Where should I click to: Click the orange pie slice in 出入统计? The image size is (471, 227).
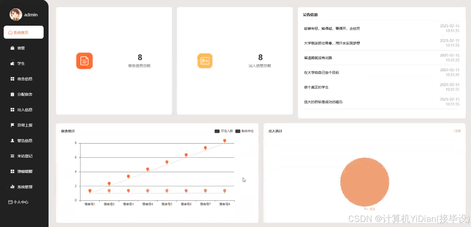(x=365, y=182)
